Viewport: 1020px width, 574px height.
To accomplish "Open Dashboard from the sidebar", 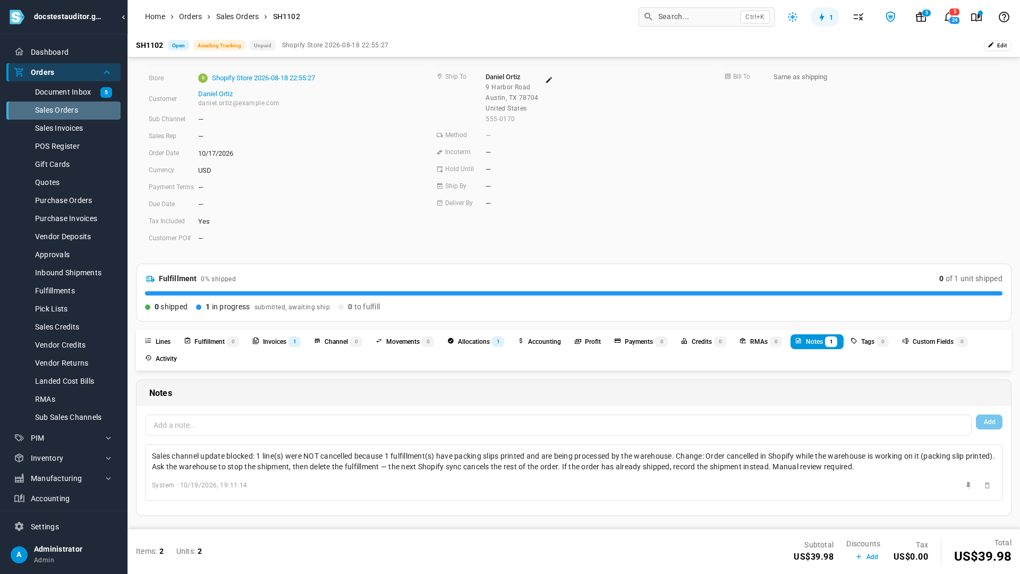I will coord(63,52).
